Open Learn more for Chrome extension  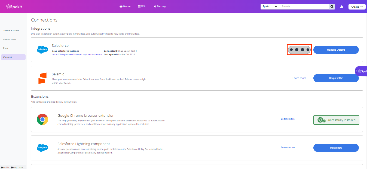288,119
